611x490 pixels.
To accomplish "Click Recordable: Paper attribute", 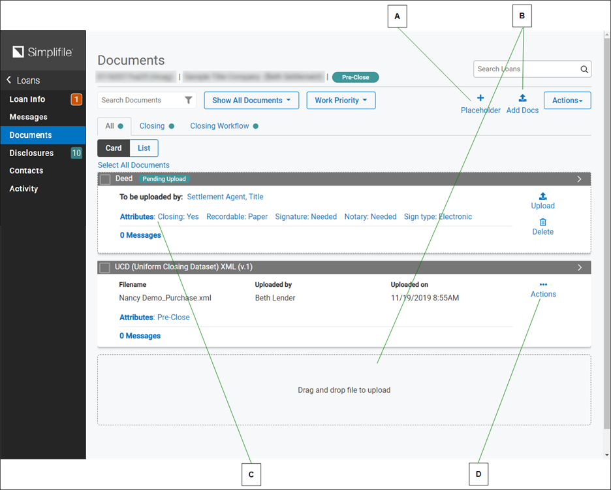I will pyautogui.click(x=237, y=216).
